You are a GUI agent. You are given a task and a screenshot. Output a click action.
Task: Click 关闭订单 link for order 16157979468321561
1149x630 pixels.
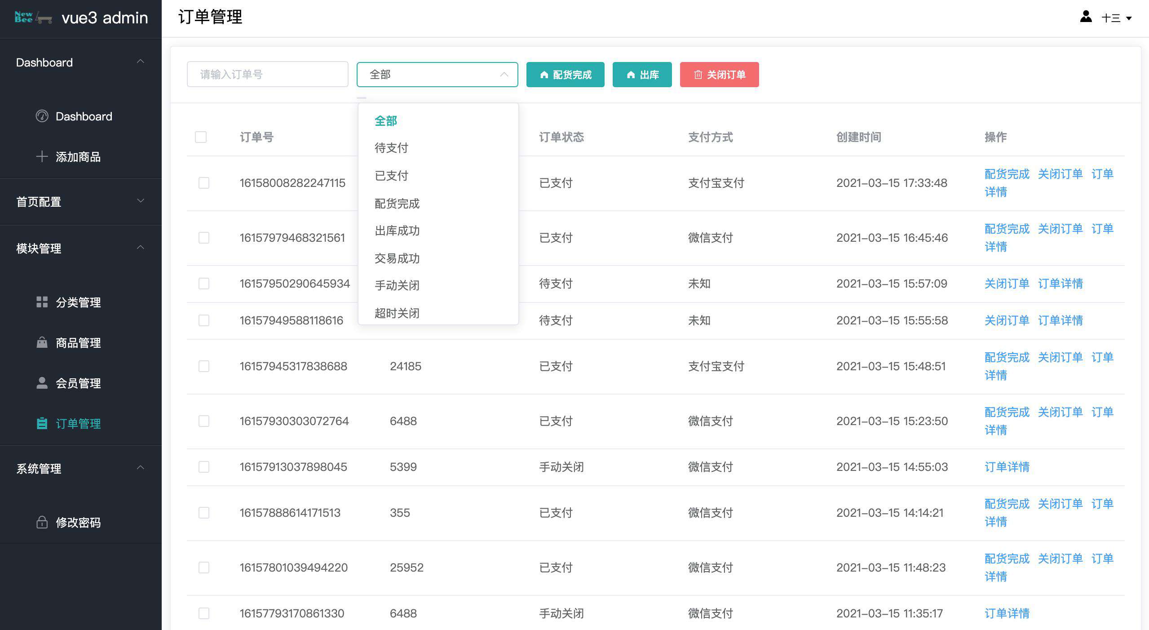click(1060, 229)
